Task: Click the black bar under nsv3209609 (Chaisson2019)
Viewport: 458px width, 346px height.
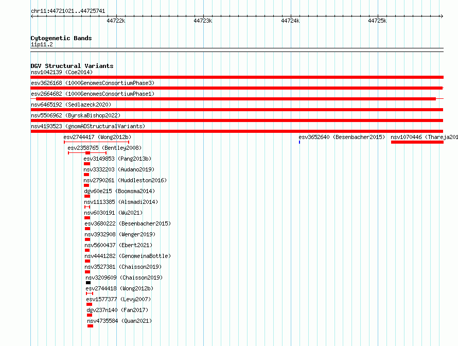Action: click(88, 283)
